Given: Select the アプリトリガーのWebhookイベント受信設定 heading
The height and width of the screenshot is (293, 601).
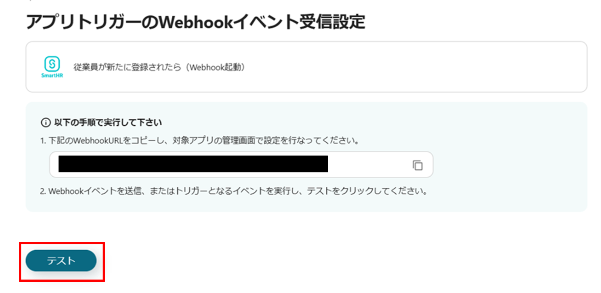Looking at the screenshot, I should 195,22.
